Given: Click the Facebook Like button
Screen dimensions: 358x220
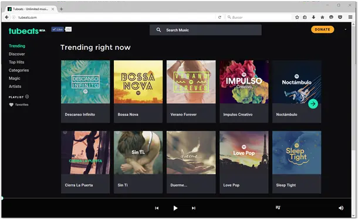Looking at the screenshot, I should pyautogui.click(x=58, y=29).
